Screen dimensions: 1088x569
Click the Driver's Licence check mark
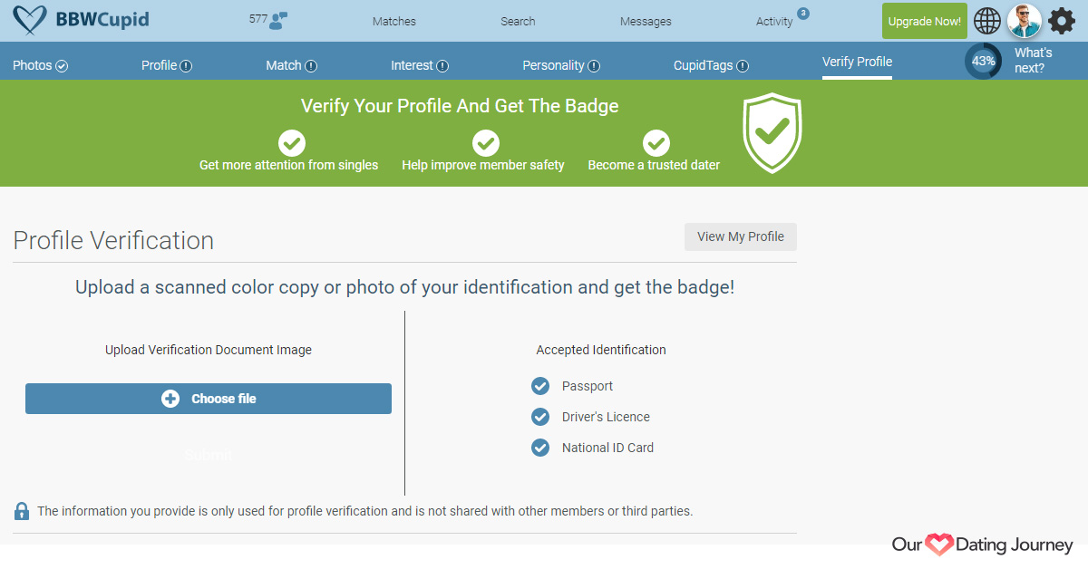tap(540, 417)
